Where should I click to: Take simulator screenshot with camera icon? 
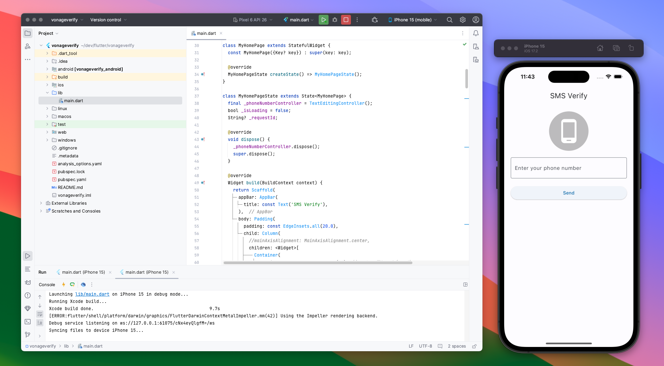click(x=616, y=48)
